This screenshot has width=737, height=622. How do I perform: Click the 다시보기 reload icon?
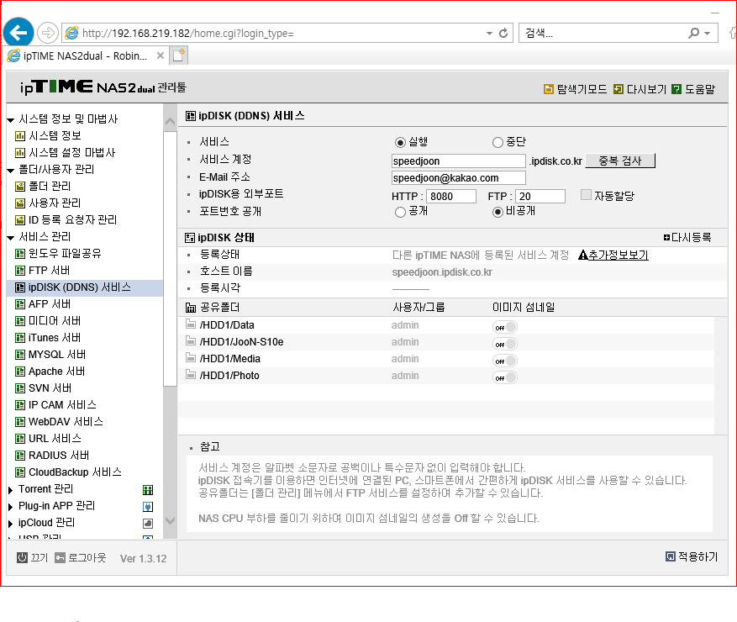point(618,89)
